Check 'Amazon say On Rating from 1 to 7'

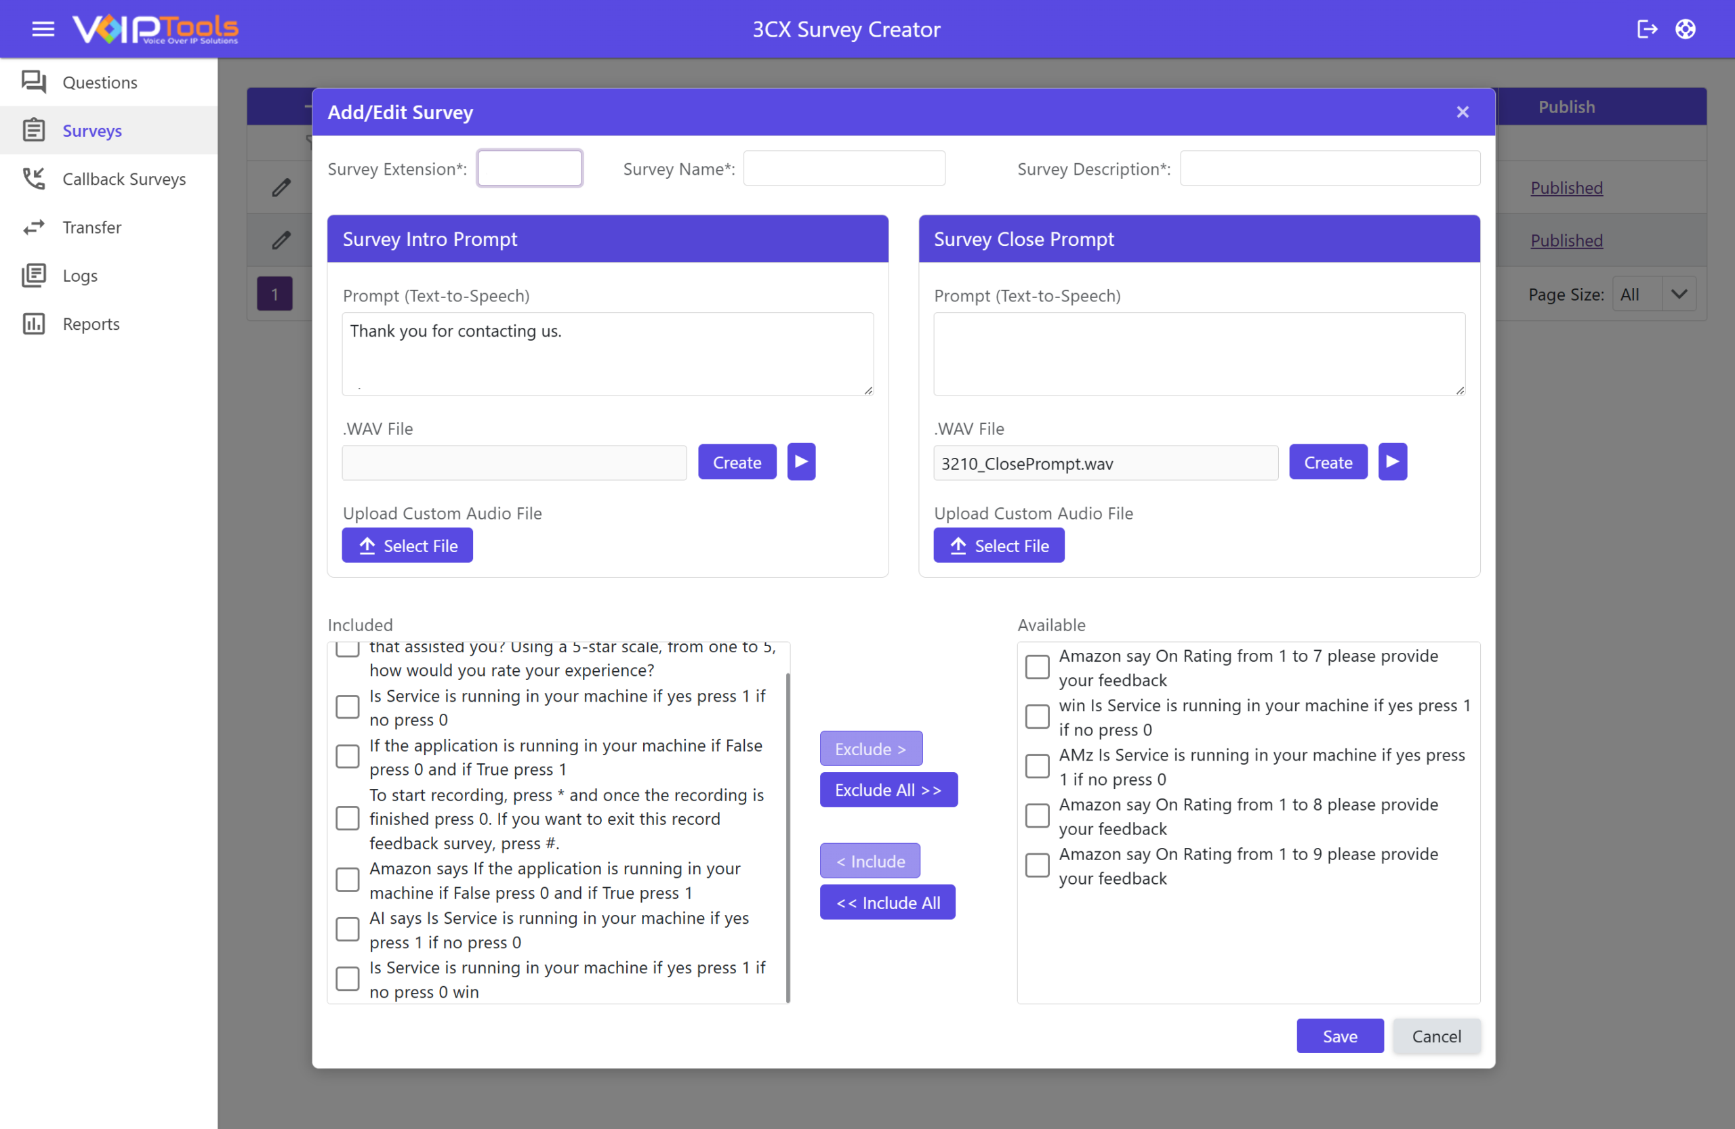[x=1038, y=667]
